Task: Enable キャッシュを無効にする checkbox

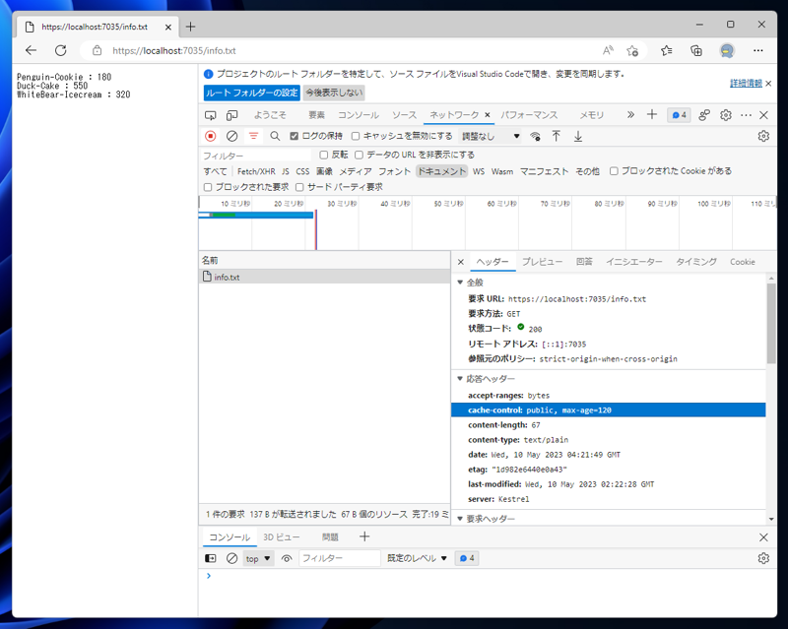Action: [x=356, y=136]
